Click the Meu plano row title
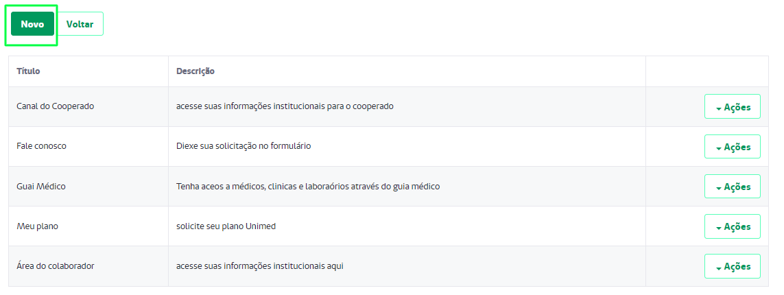 click(x=38, y=226)
